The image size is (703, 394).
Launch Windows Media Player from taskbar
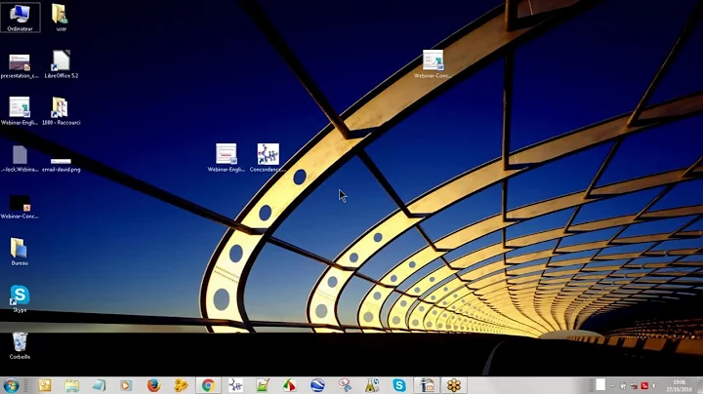point(126,385)
